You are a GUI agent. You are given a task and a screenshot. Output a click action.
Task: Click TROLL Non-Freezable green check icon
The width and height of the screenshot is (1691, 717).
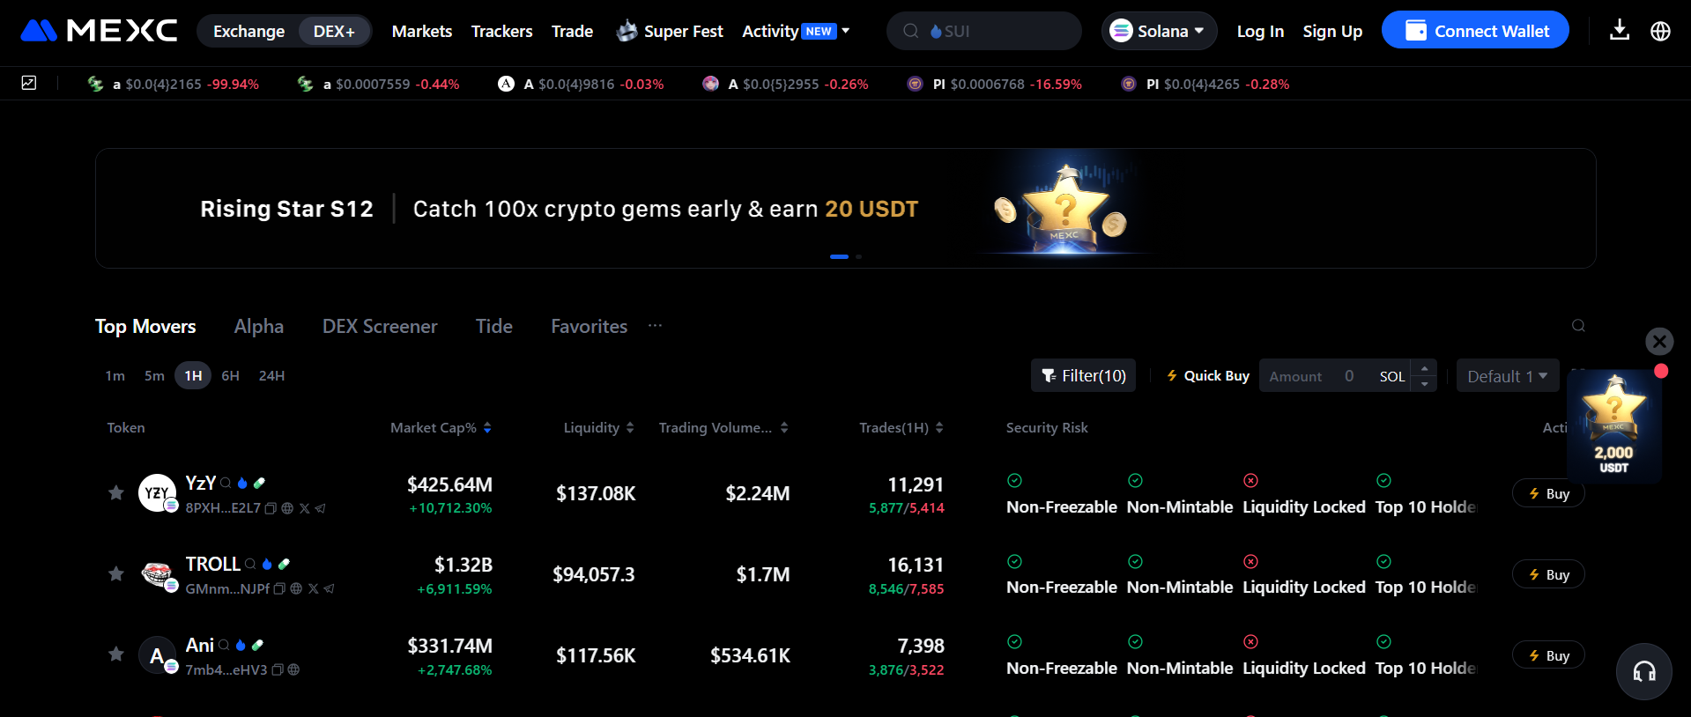click(1014, 561)
